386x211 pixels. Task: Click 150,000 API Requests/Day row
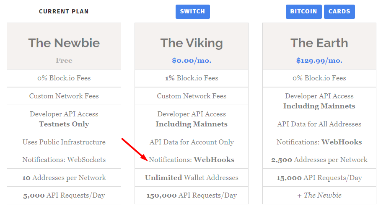pos(192,195)
